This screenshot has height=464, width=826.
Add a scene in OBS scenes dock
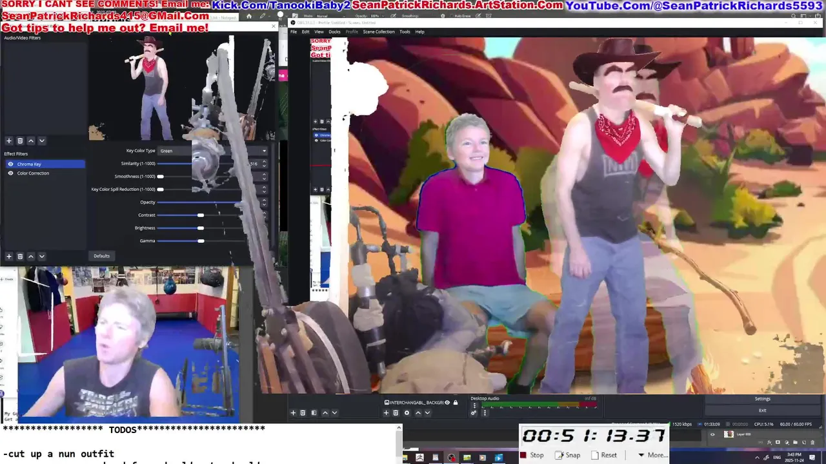point(293,412)
